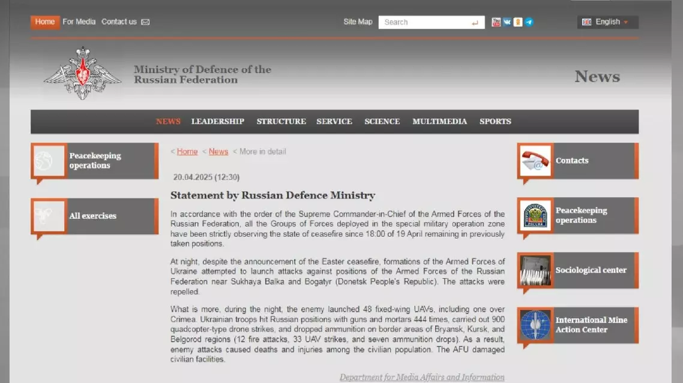Viewport: 683px width, 383px height.
Task: Open the STRUCTURE menu item
Action: pyautogui.click(x=281, y=122)
